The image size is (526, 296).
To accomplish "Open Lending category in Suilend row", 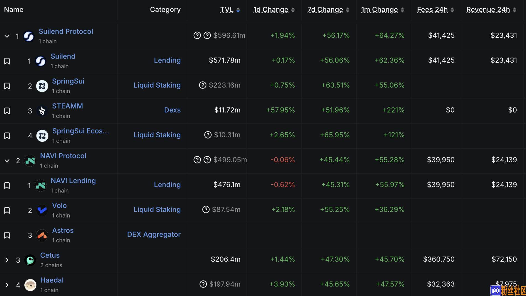I will click(167, 60).
